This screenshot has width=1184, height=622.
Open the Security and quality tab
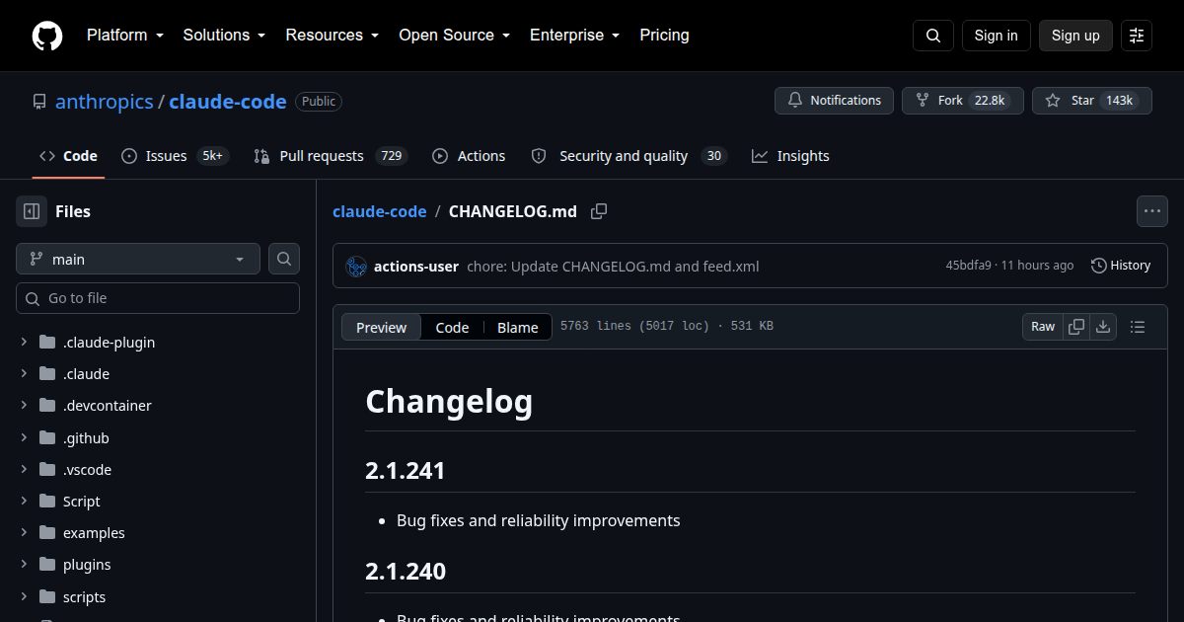point(629,156)
